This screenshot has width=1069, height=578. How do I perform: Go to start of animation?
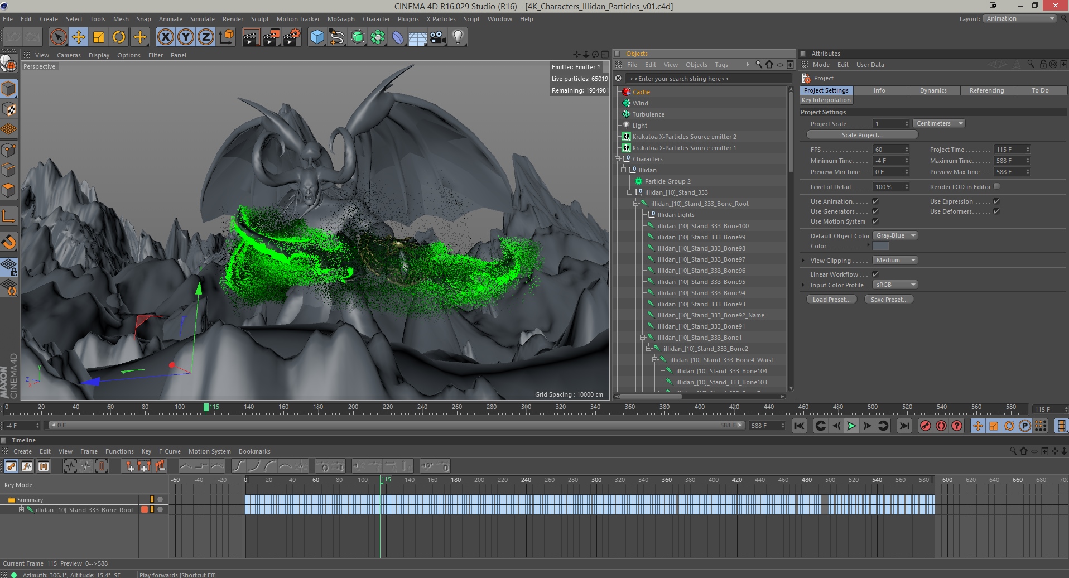799,426
